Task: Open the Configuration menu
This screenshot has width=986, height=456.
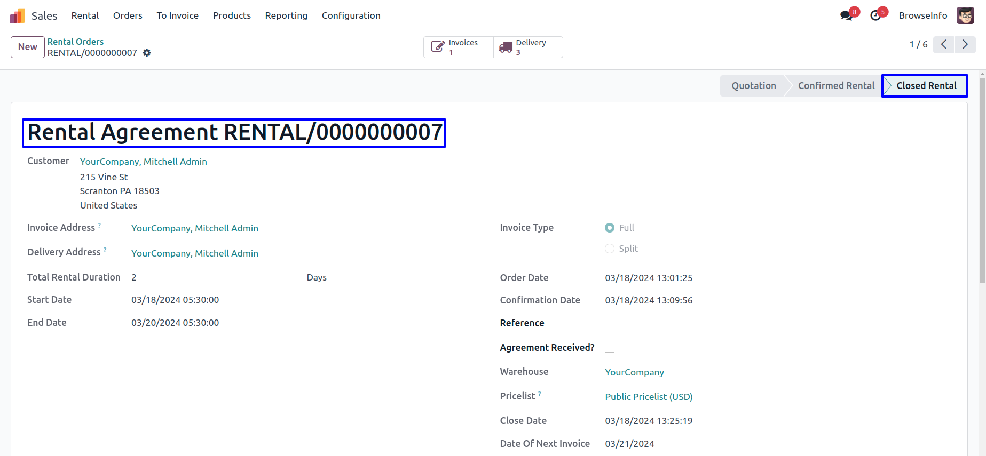Action: (x=351, y=15)
